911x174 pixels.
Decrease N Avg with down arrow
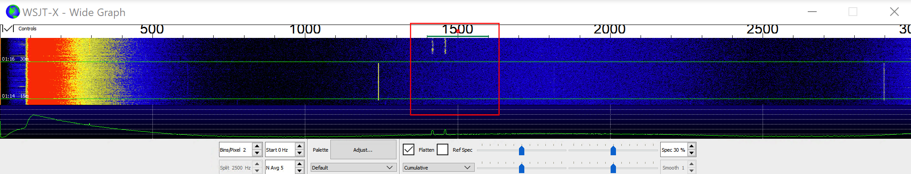(x=300, y=171)
